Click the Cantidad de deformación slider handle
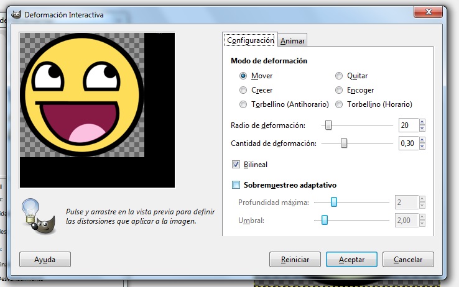This screenshot has width=459, height=287. [x=344, y=143]
